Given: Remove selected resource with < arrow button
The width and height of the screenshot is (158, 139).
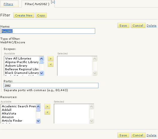Looking at the screenshot, I should [x=47, y=112].
